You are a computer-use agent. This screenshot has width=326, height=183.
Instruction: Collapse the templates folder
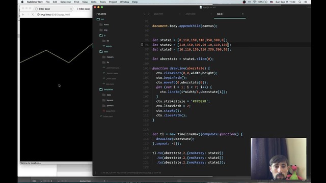pyautogui.click(x=101, y=89)
